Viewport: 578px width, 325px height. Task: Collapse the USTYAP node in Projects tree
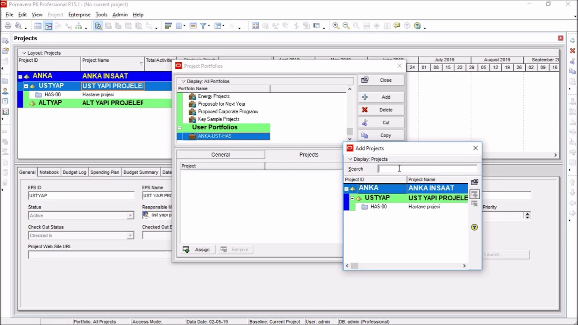point(26,86)
